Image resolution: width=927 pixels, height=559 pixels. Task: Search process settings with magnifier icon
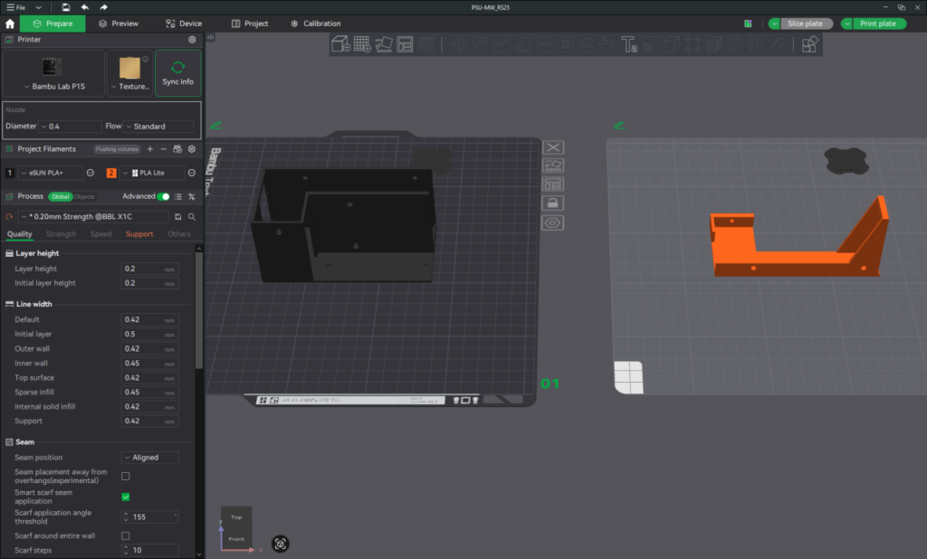192,217
